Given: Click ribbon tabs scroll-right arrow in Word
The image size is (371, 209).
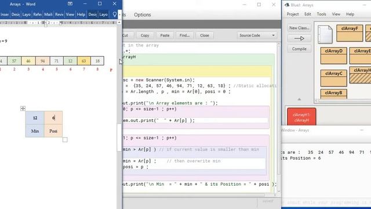Looking at the screenshot, I should 120,15.
